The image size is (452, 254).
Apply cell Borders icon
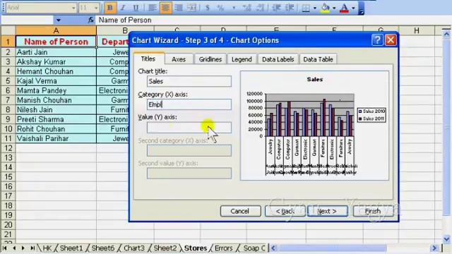(306, 8)
